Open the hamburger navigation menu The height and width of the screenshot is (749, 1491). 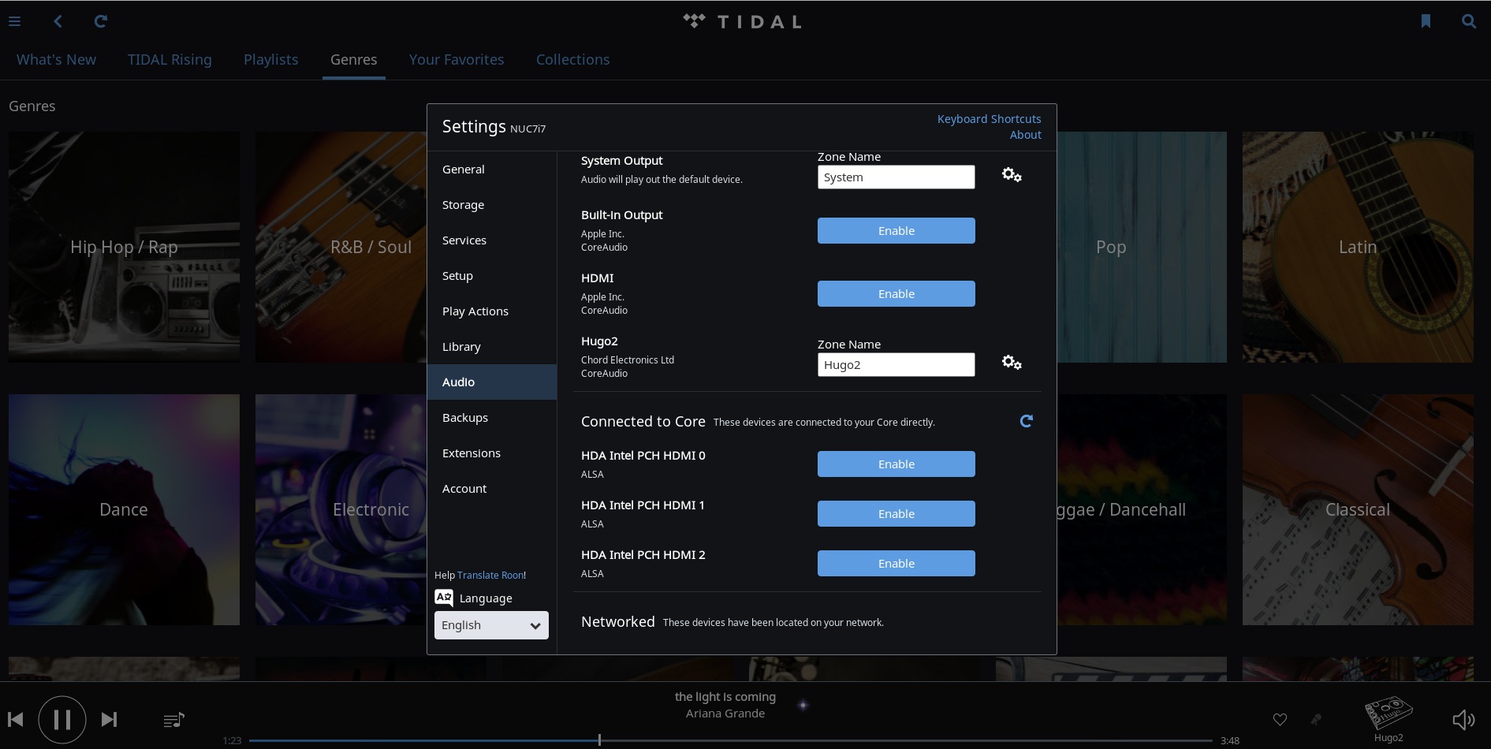pos(14,21)
